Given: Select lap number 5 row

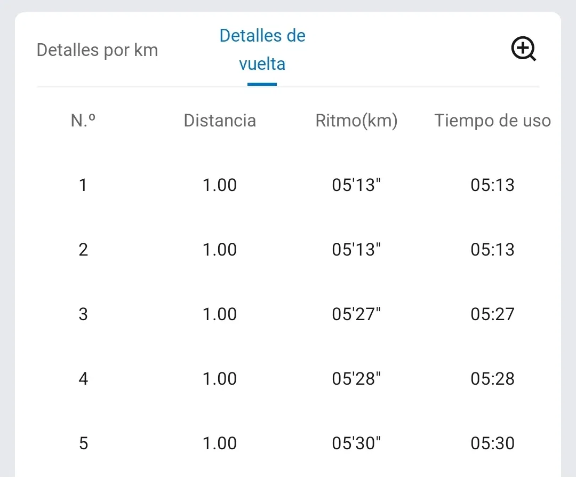Looking at the screenshot, I should pyautogui.click(x=83, y=443).
